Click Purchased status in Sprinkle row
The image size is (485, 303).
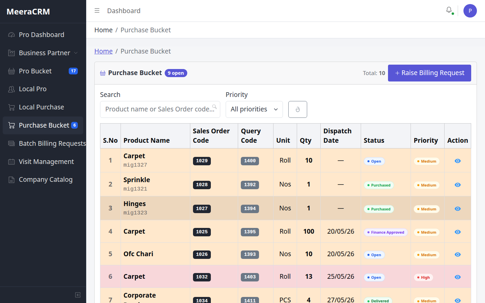(379, 185)
